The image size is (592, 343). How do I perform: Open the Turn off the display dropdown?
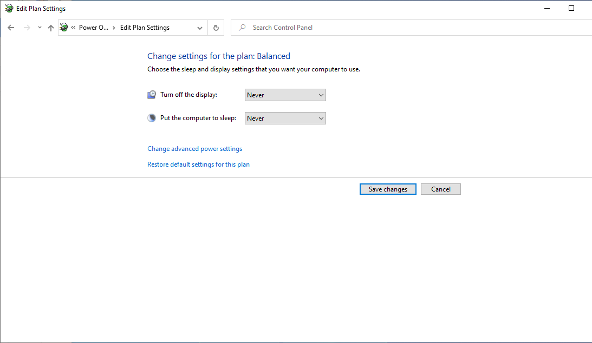(285, 95)
